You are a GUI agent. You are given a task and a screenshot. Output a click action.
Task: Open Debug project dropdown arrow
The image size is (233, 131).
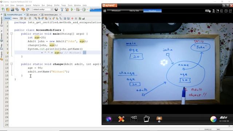[x=81, y=9]
